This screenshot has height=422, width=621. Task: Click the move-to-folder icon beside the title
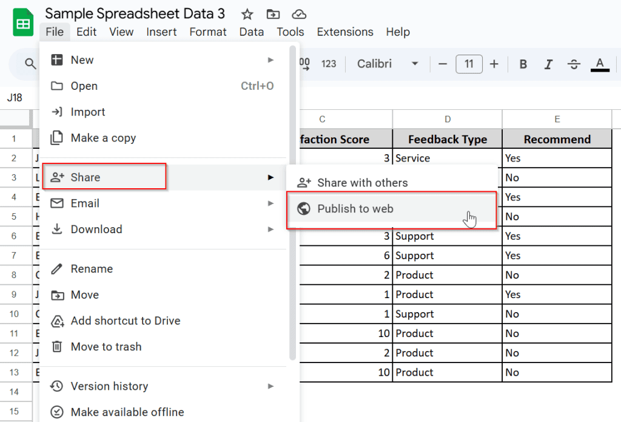[272, 13]
